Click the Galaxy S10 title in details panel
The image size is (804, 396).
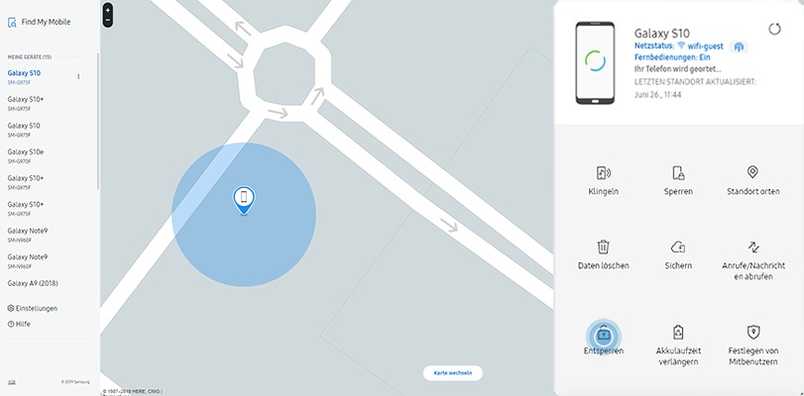(x=662, y=34)
